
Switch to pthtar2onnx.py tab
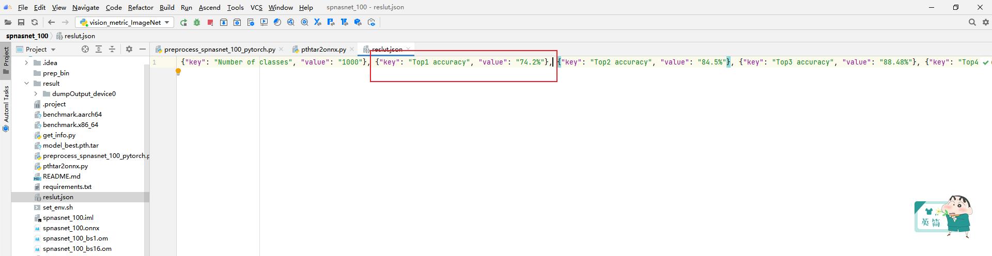click(323, 49)
